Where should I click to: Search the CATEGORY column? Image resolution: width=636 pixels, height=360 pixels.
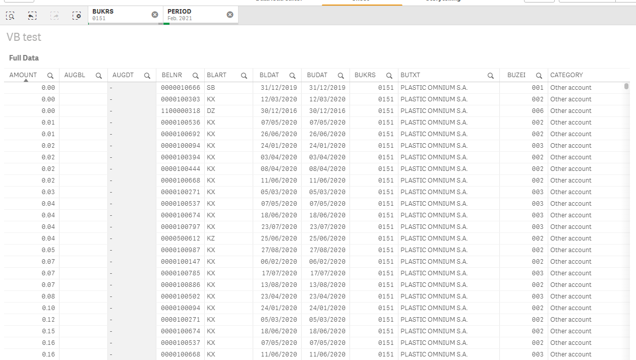(x=625, y=75)
